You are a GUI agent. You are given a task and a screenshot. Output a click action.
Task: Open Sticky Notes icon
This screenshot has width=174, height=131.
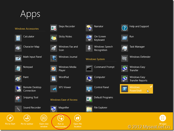[54, 38]
